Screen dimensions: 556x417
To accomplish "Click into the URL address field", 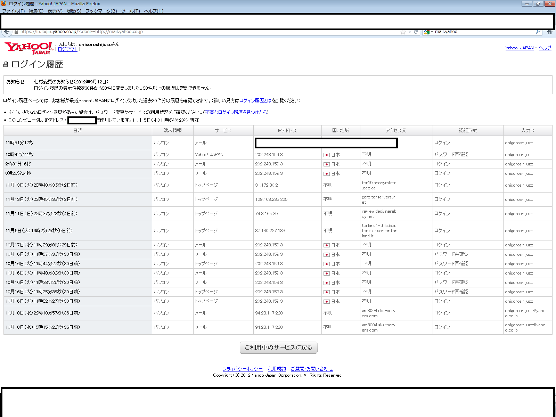I will [208, 32].
